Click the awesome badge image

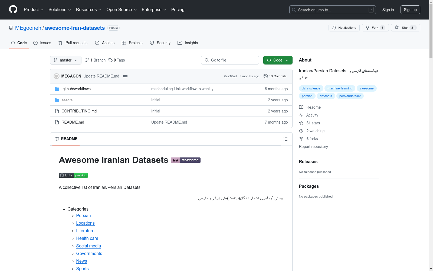[x=186, y=160]
